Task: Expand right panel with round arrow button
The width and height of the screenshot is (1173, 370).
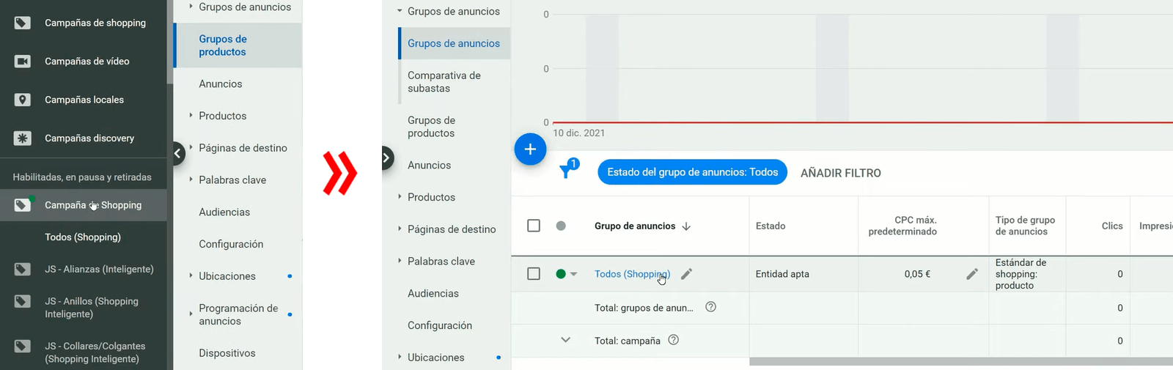Action: tap(388, 158)
